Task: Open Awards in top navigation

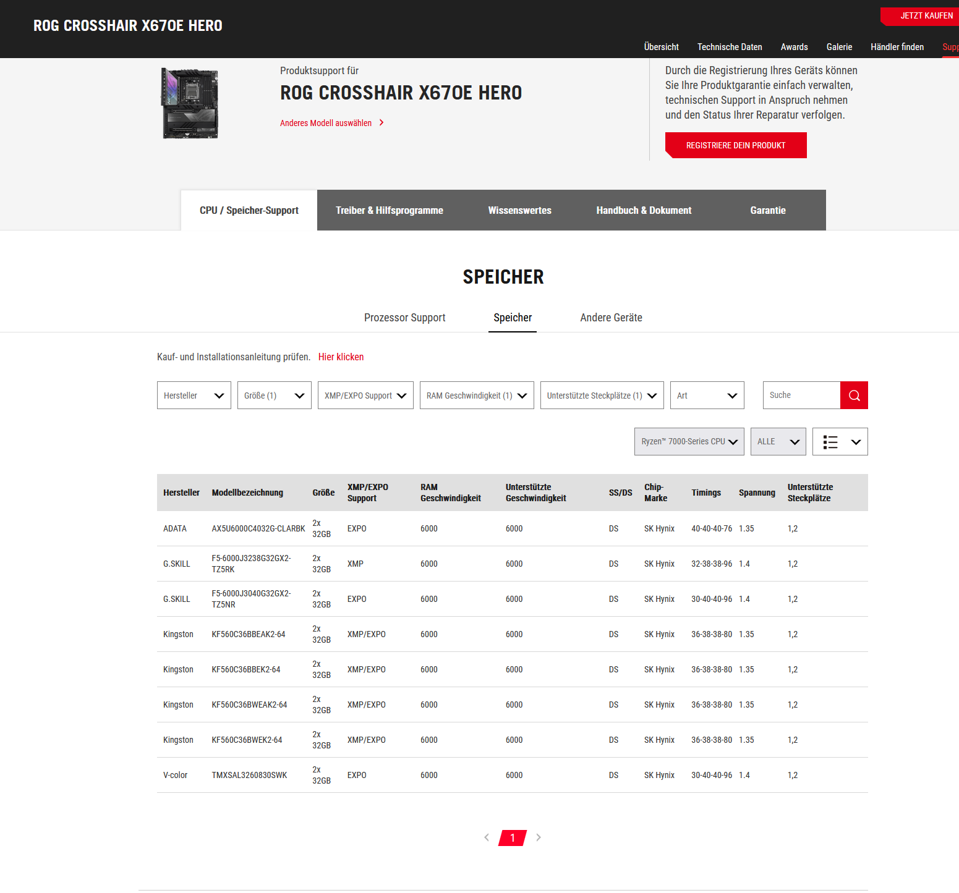Action: coord(794,47)
